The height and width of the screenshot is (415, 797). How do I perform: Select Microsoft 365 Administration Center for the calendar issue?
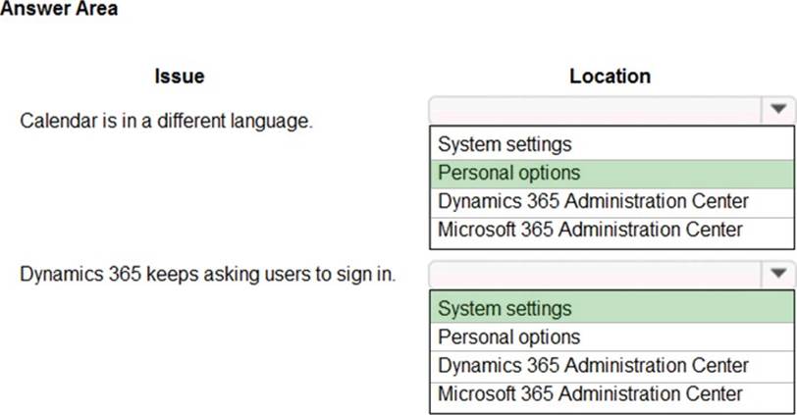click(x=590, y=230)
